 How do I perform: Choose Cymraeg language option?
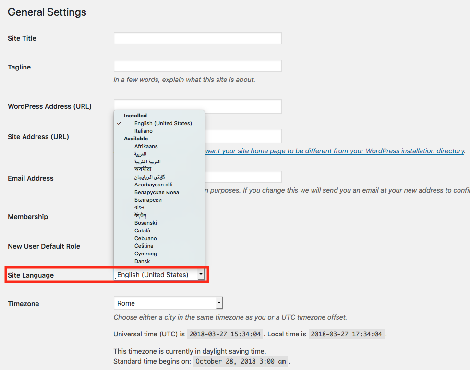[x=145, y=254]
